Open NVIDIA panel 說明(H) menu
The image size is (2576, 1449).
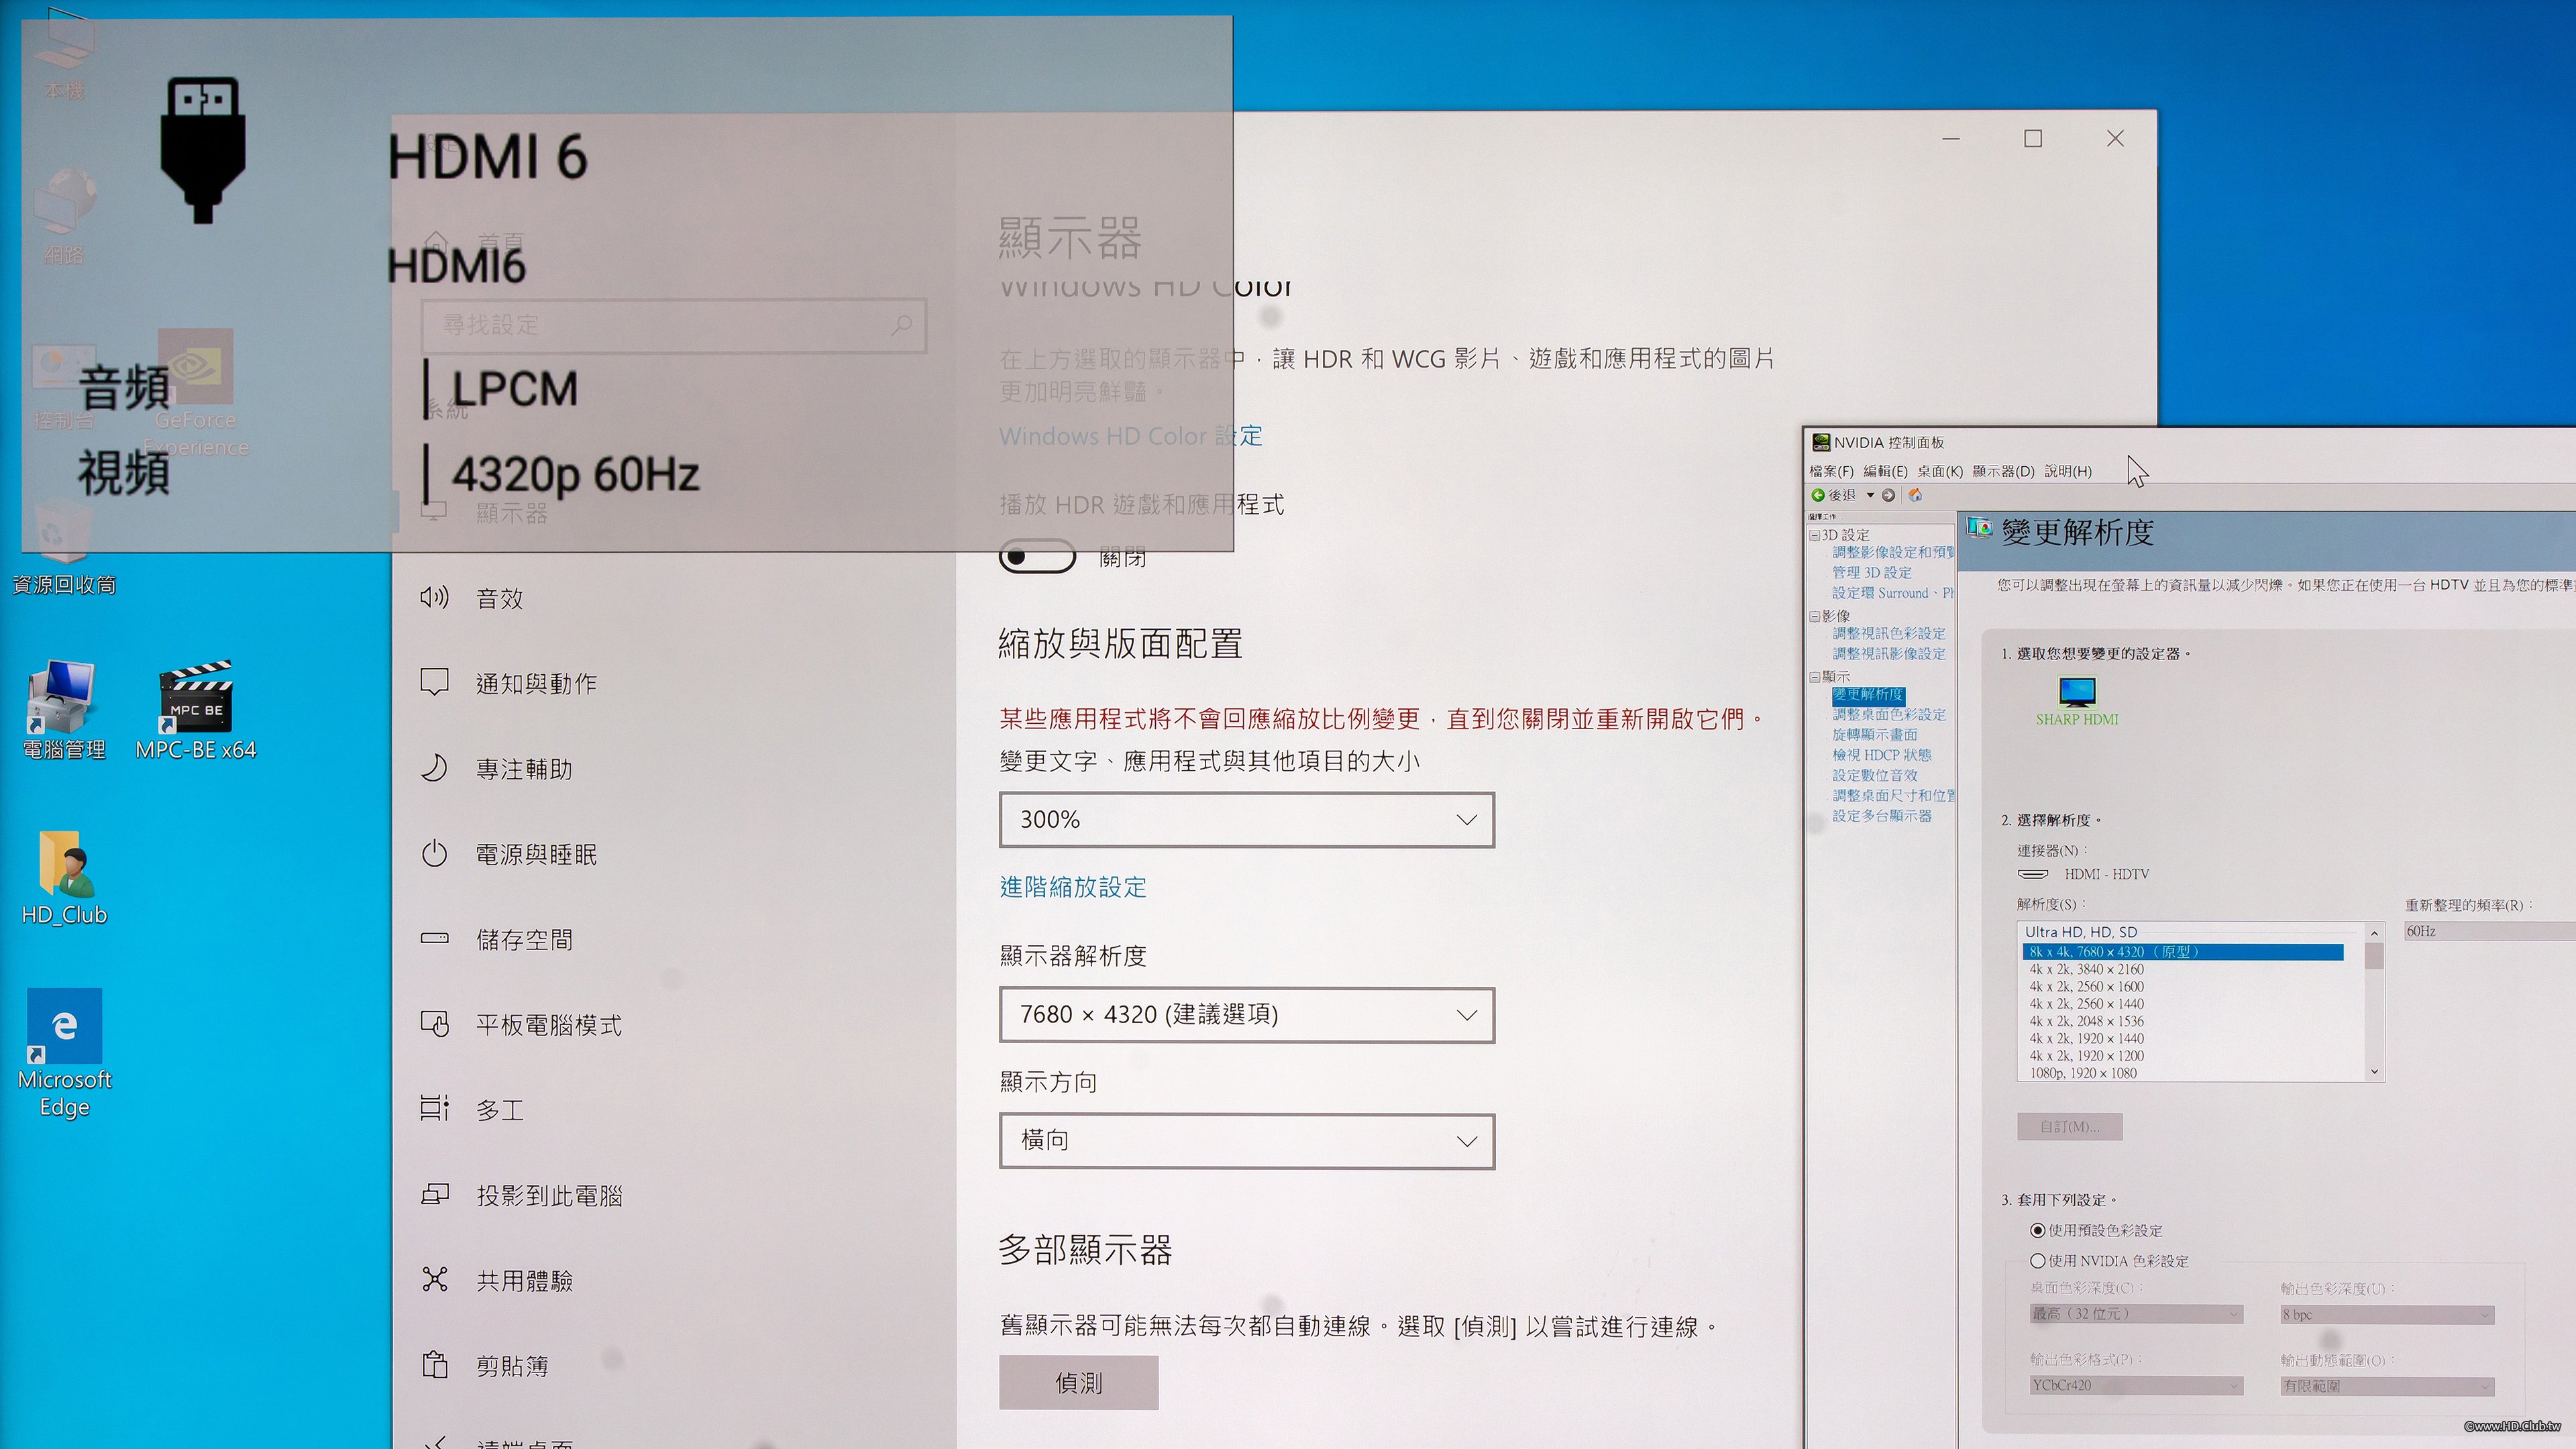2068,471
